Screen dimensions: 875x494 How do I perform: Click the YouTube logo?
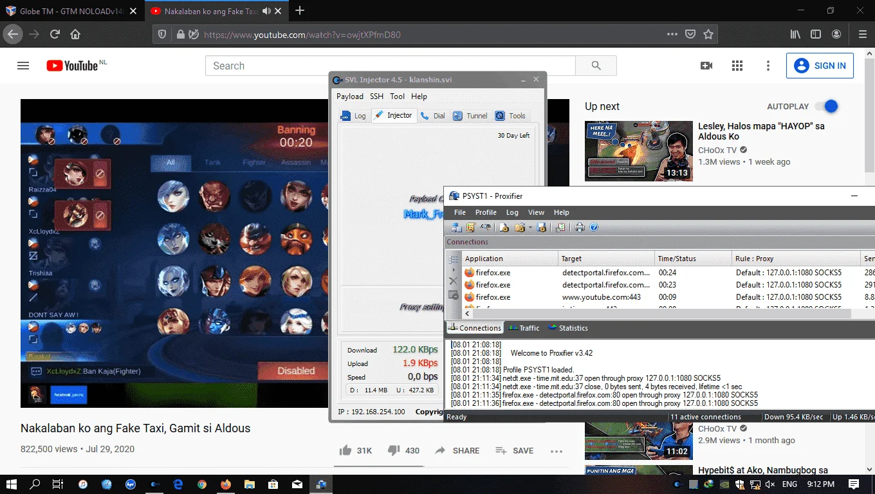72,66
